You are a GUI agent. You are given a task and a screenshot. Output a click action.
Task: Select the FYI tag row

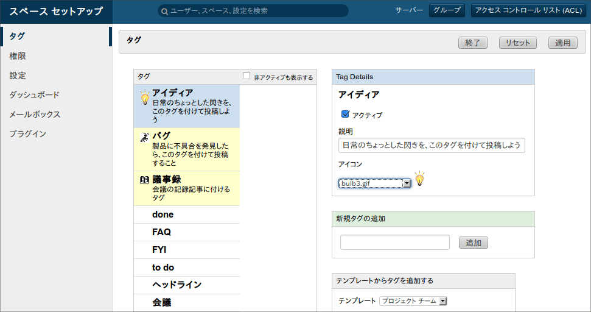187,250
